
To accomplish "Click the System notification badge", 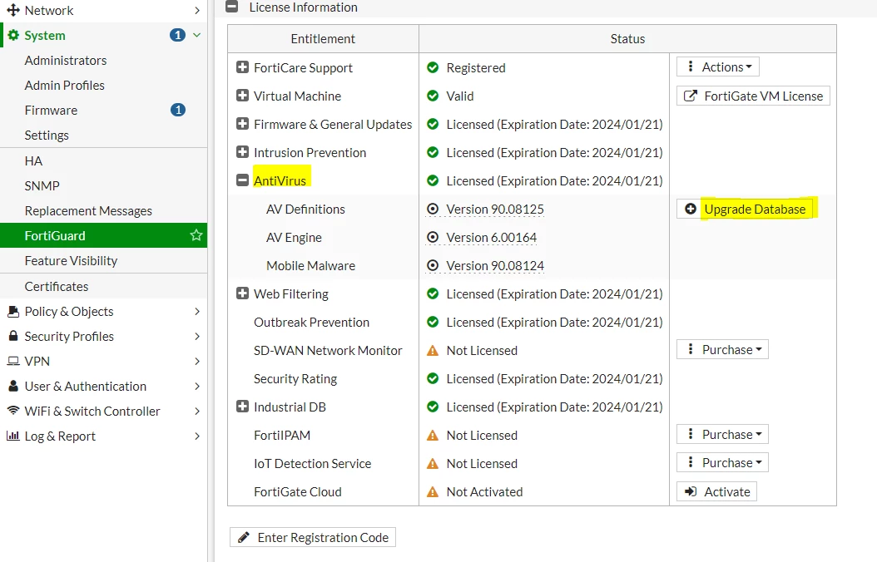I will click(177, 35).
